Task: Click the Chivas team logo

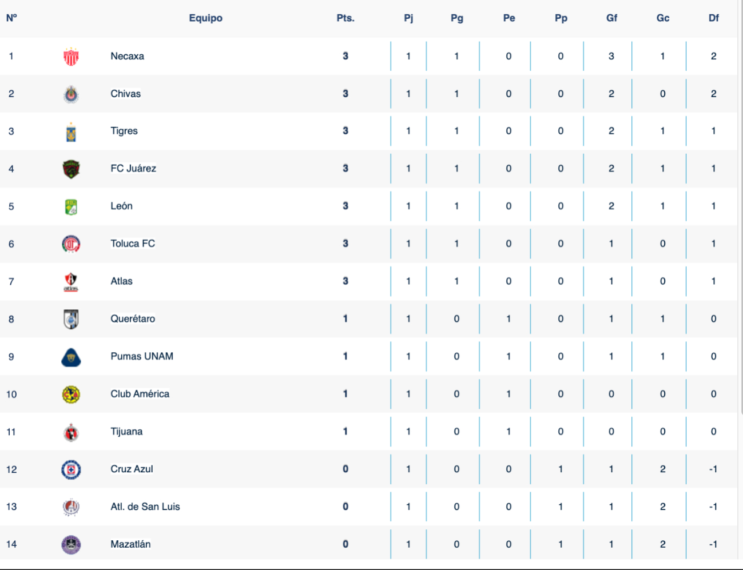Action: 71,94
